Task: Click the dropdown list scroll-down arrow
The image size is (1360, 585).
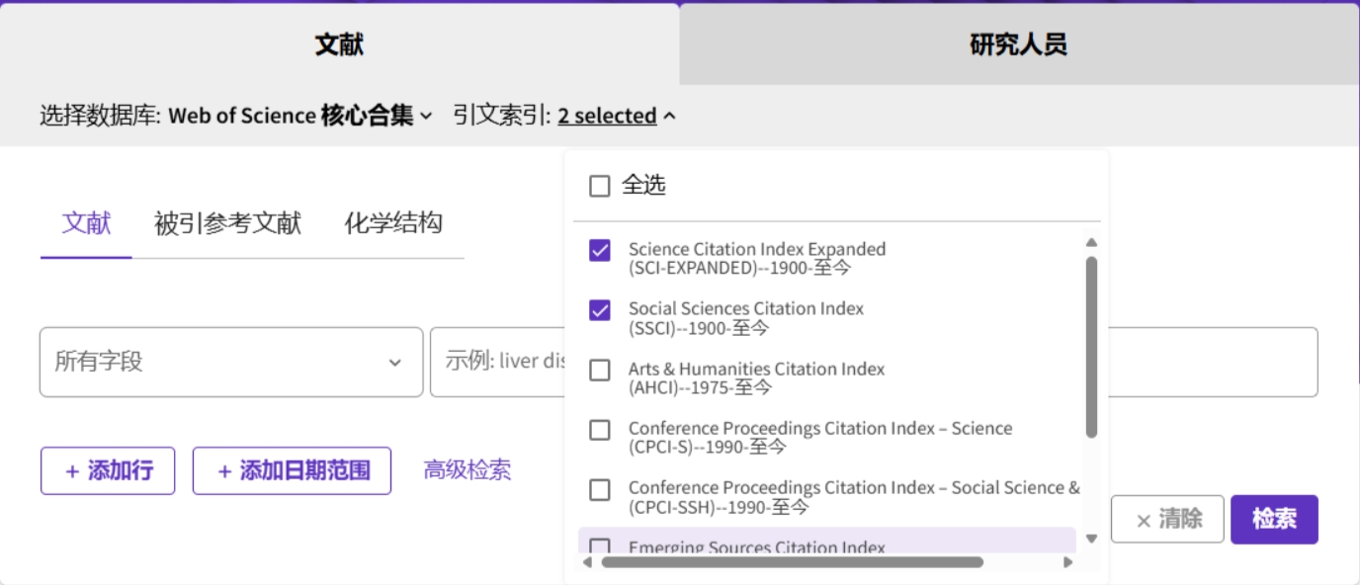Action: coord(1091,539)
